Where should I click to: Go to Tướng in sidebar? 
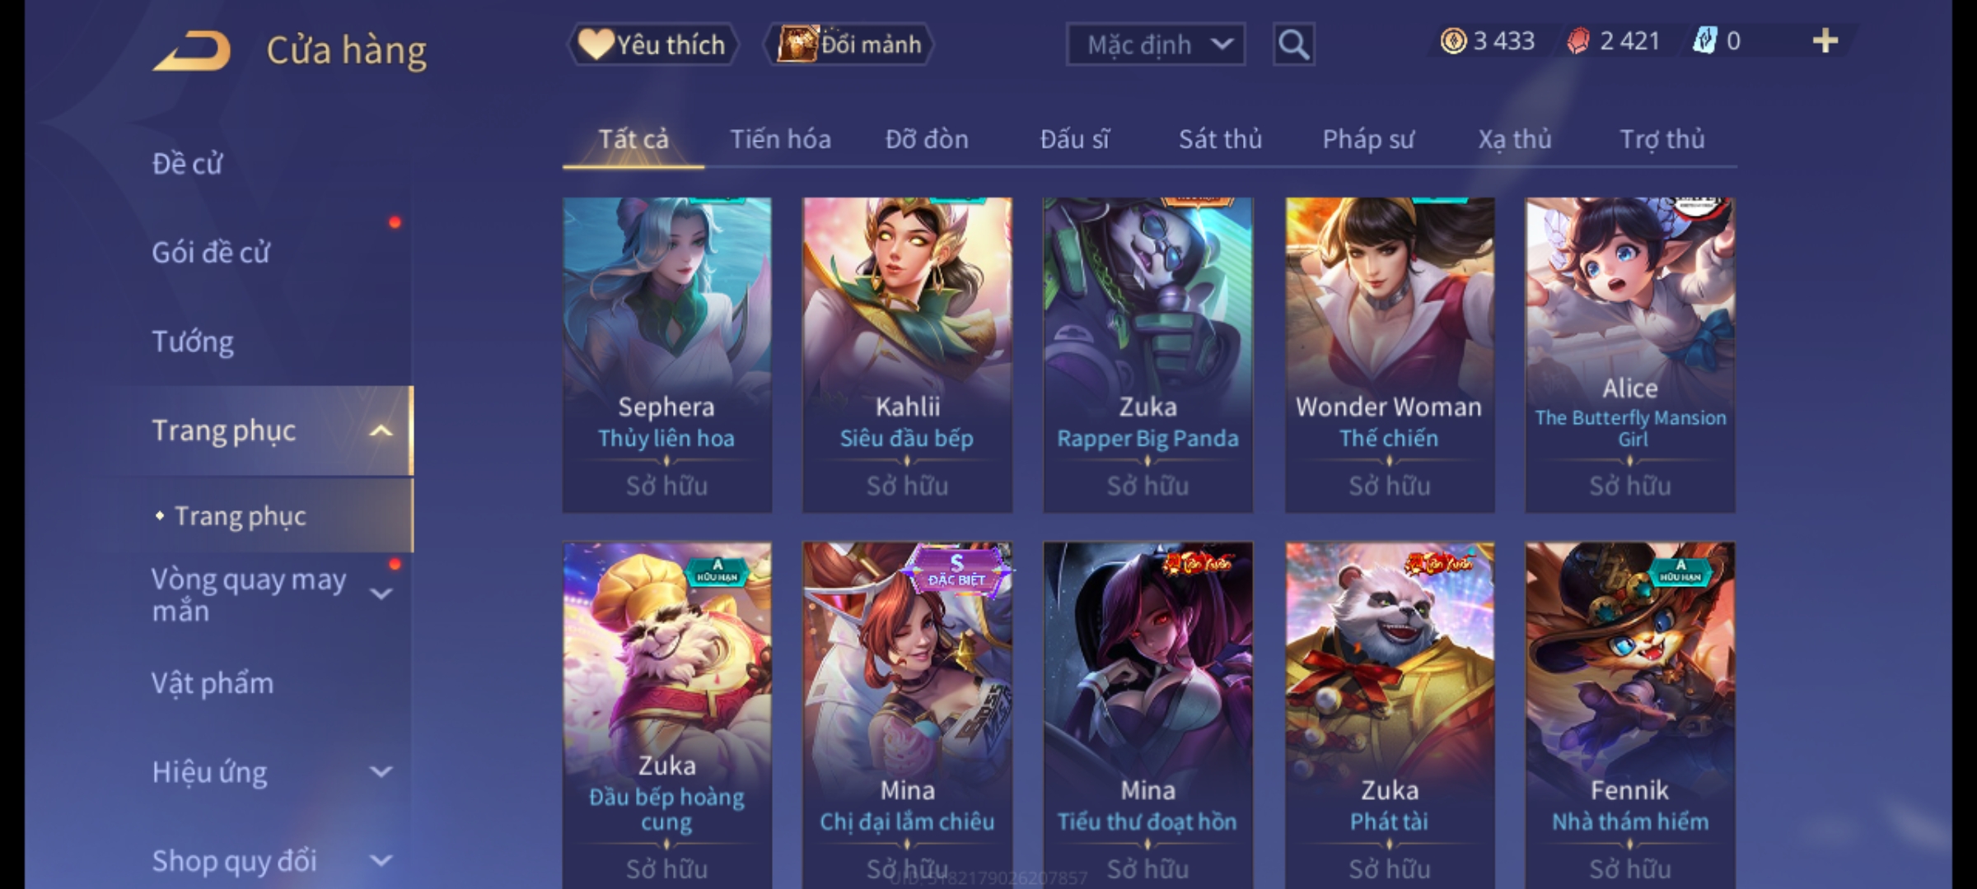[193, 342]
